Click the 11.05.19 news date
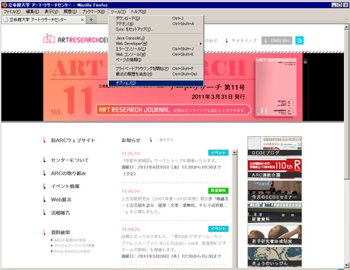The width and height of the screenshot is (350, 270). pyautogui.click(x=131, y=153)
